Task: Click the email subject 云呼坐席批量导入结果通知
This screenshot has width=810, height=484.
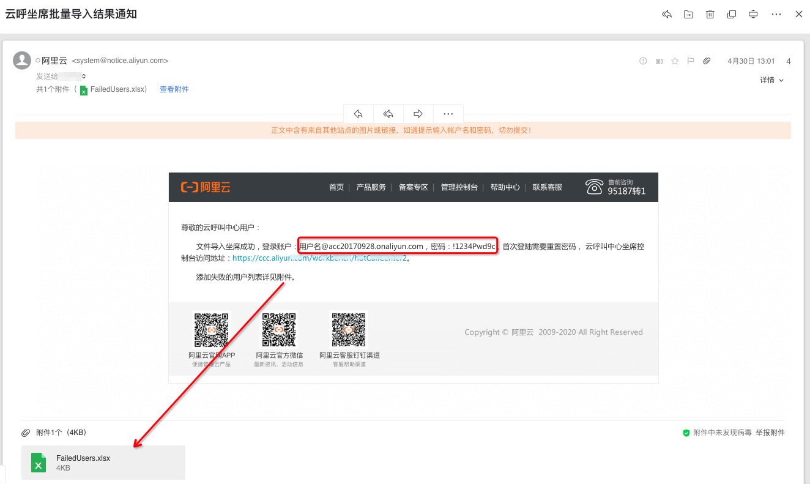Action: pos(71,14)
